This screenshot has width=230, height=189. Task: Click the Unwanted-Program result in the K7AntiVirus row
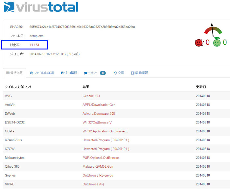coord(106,140)
